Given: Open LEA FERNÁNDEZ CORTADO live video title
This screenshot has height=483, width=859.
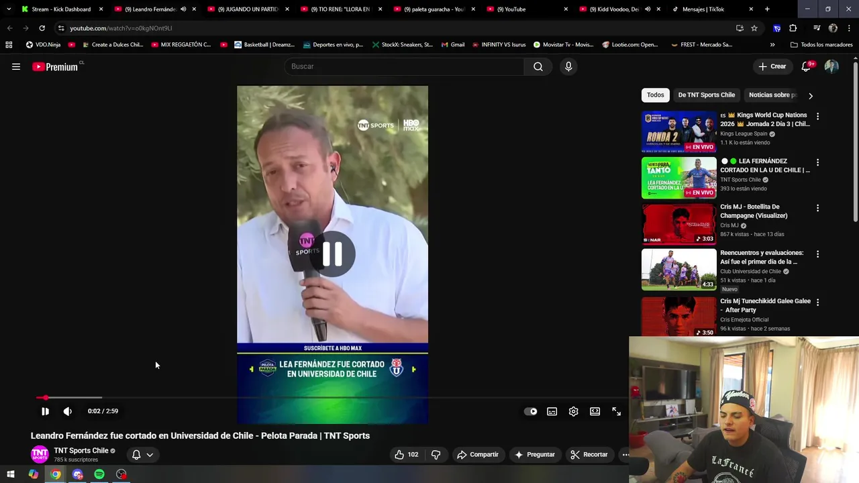Looking at the screenshot, I should click(x=765, y=166).
